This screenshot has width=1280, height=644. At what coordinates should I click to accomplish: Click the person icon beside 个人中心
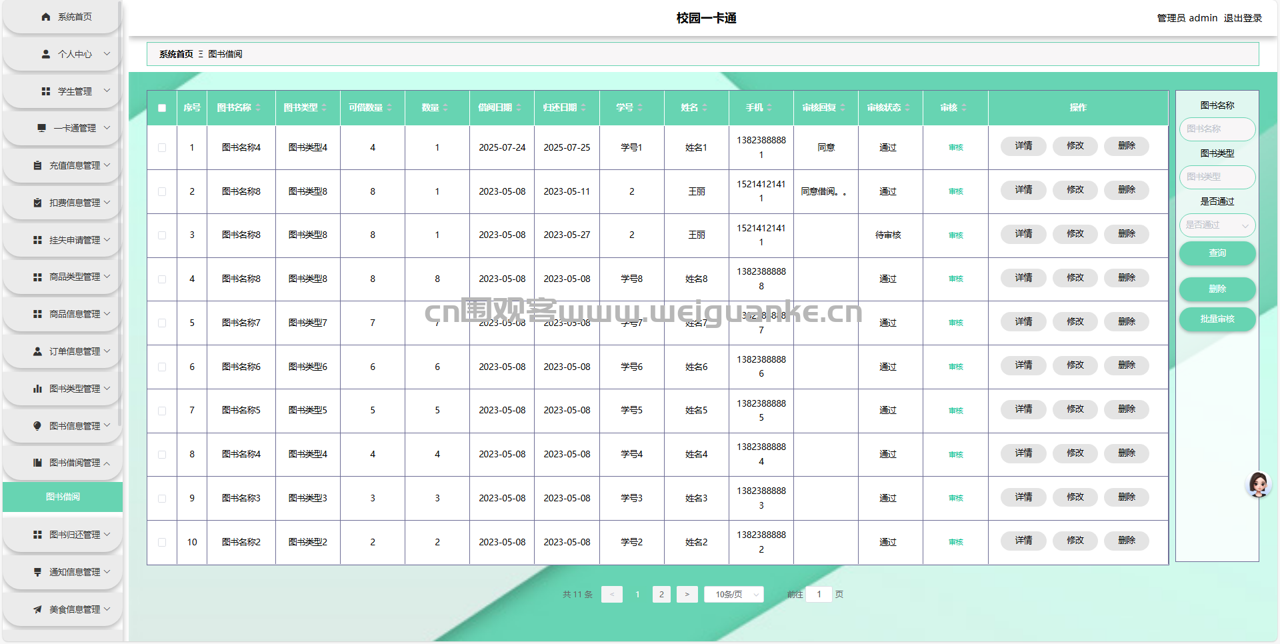pyautogui.click(x=46, y=54)
